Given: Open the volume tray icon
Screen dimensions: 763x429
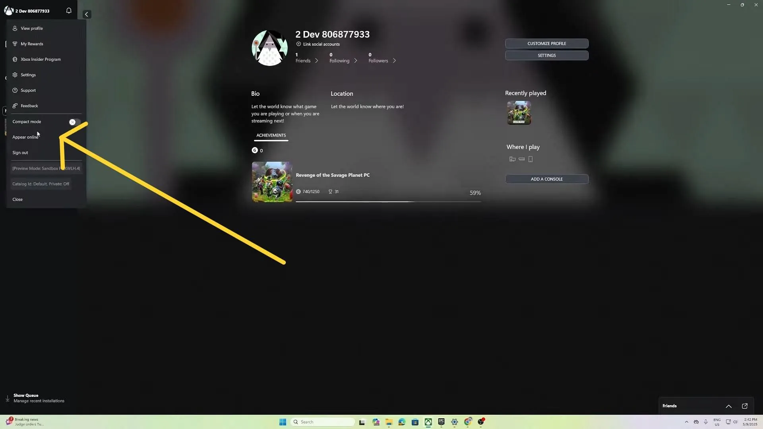Looking at the screenshot, I should coord(736,422).
